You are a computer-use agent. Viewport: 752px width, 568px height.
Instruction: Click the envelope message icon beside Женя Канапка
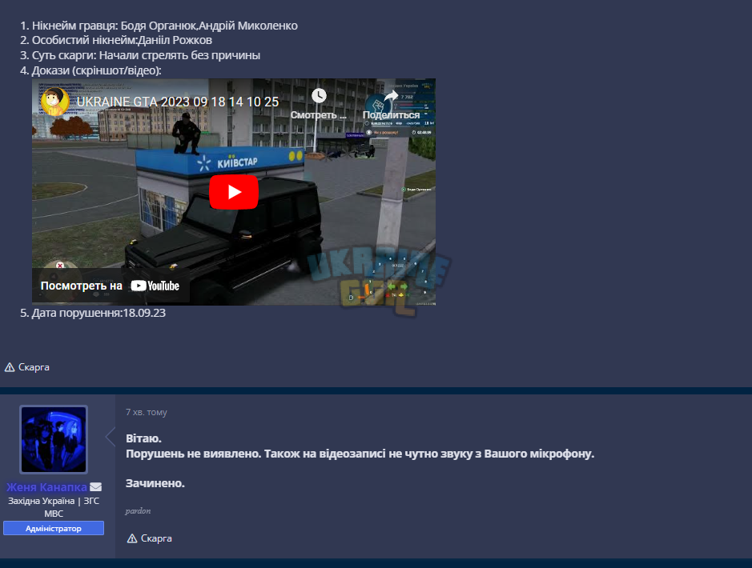[95, 487]
